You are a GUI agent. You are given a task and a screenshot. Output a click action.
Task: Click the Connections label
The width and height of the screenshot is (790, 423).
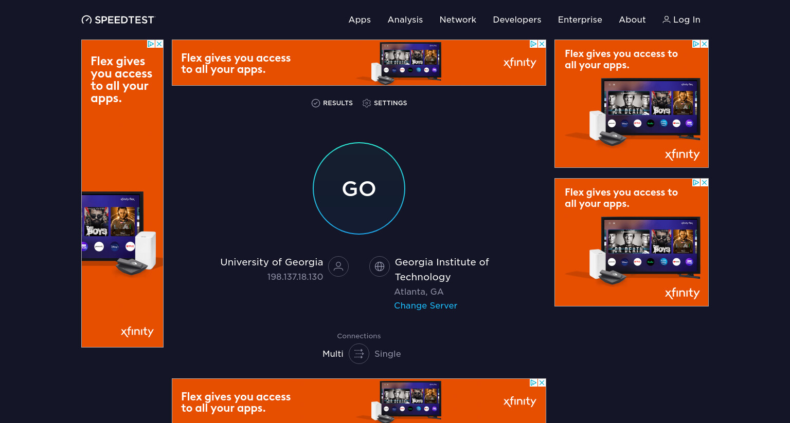pyautogui.click(x=359, y=336)
